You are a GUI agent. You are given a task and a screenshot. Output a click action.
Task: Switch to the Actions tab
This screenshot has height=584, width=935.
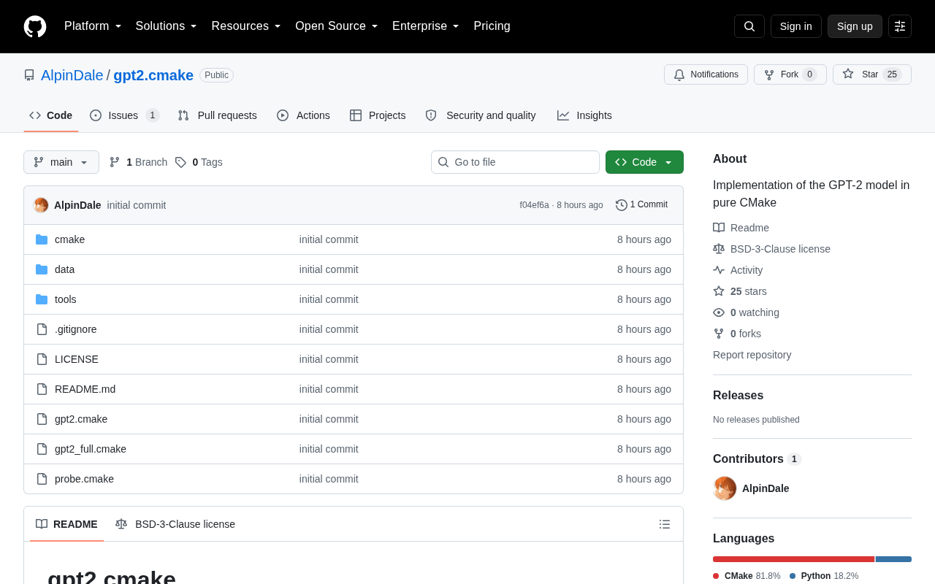coord(303,115)
